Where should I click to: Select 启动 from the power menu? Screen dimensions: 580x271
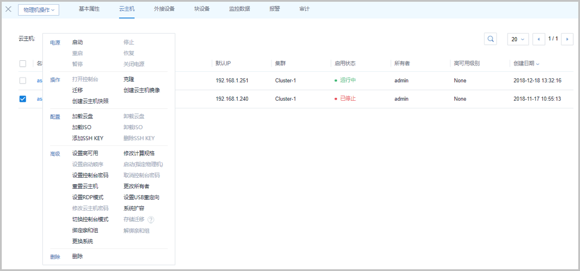point(77,42)
